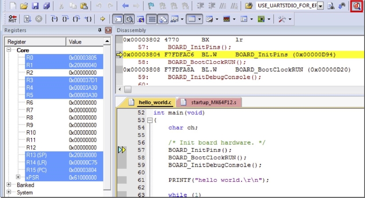Viewport: 365px width, 198px height.
Task: Toggle the Registers Window button
Action: (152, 19)
